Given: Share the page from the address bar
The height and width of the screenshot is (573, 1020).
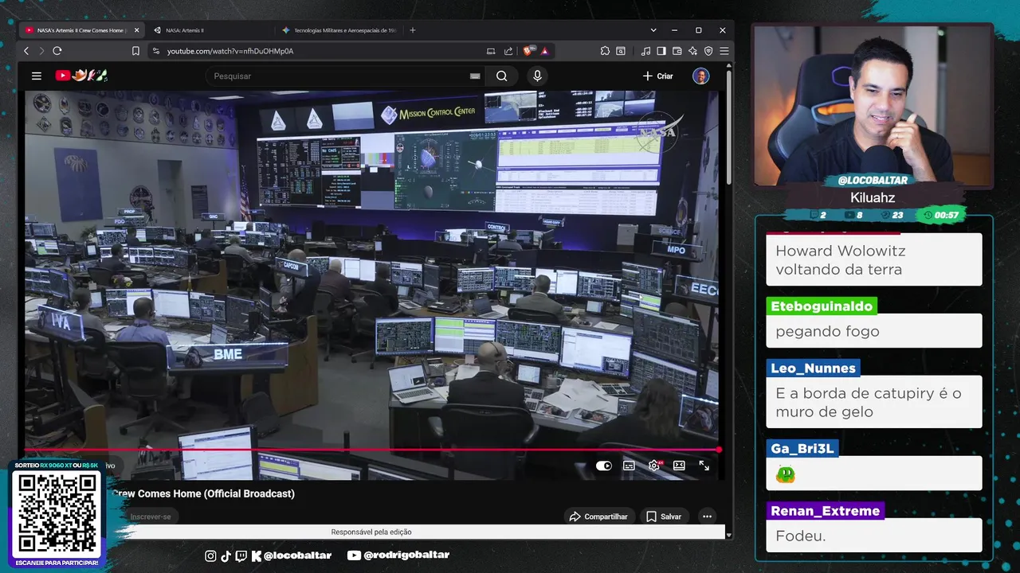Looking at the screenshot, I should pos(508,51).
